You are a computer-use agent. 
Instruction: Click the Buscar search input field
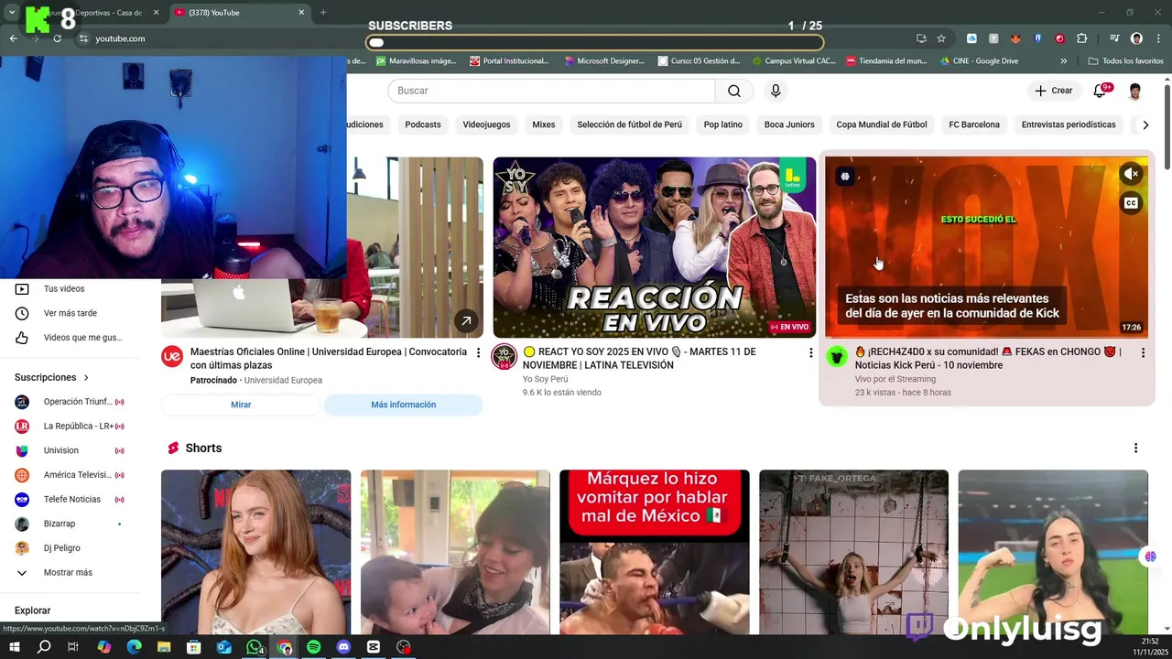pos(551,91)
